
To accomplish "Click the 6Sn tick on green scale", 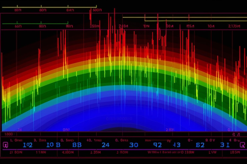I will (x=18, y=26).
